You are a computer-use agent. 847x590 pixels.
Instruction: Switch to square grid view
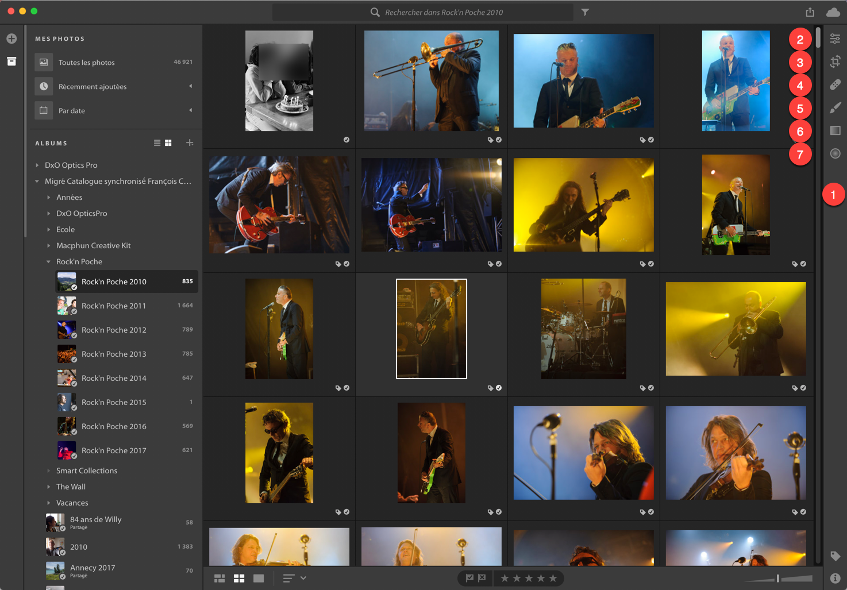point(239,578)
